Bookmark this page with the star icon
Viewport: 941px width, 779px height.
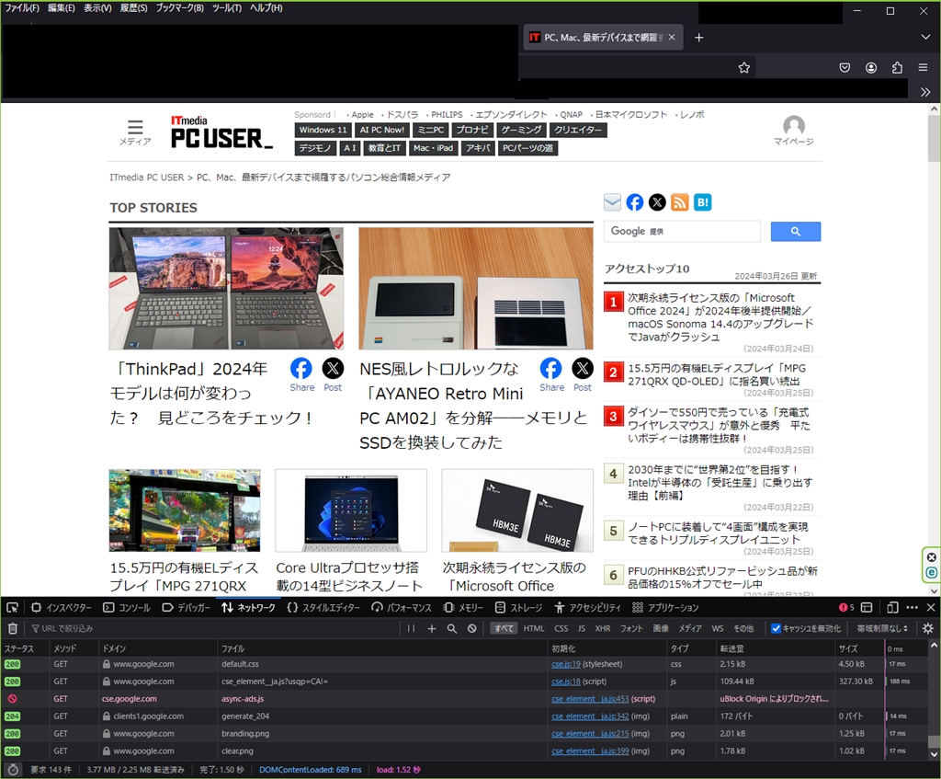[x=744, y=68]
